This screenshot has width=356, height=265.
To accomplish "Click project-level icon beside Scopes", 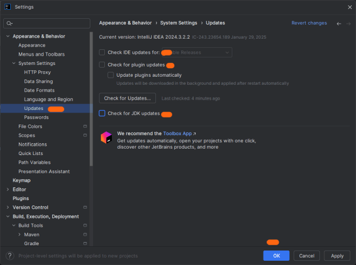I will tap(85, 136).
